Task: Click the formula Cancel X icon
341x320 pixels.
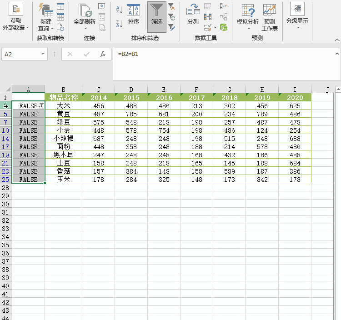Action: tap(70, 54)
